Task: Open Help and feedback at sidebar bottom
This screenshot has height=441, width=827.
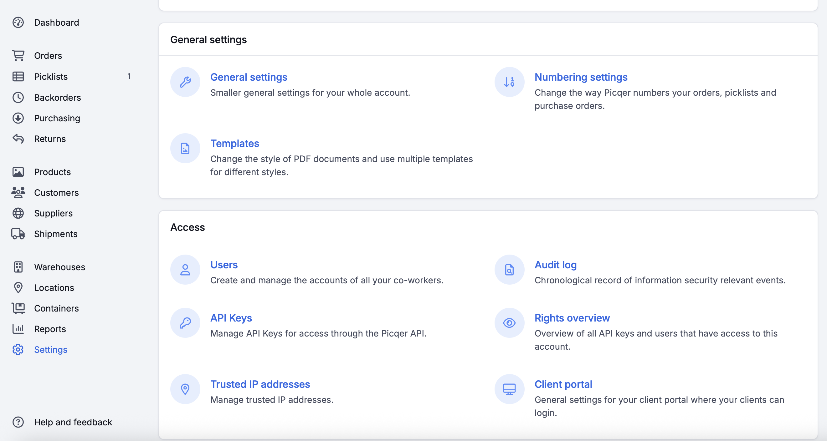Action: click(73, 422)
